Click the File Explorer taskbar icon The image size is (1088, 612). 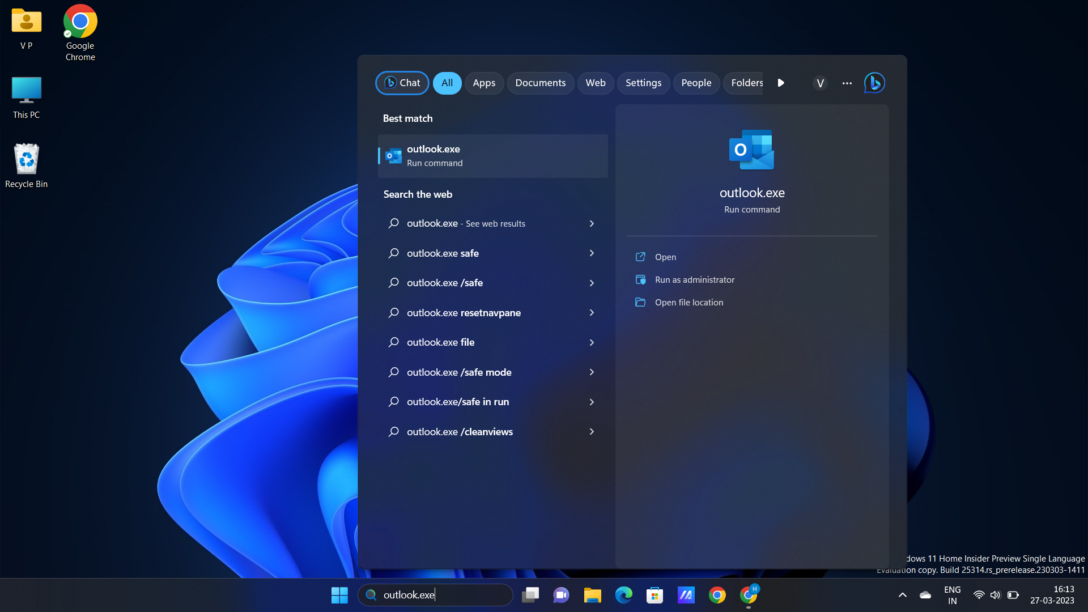coord(593,594)
